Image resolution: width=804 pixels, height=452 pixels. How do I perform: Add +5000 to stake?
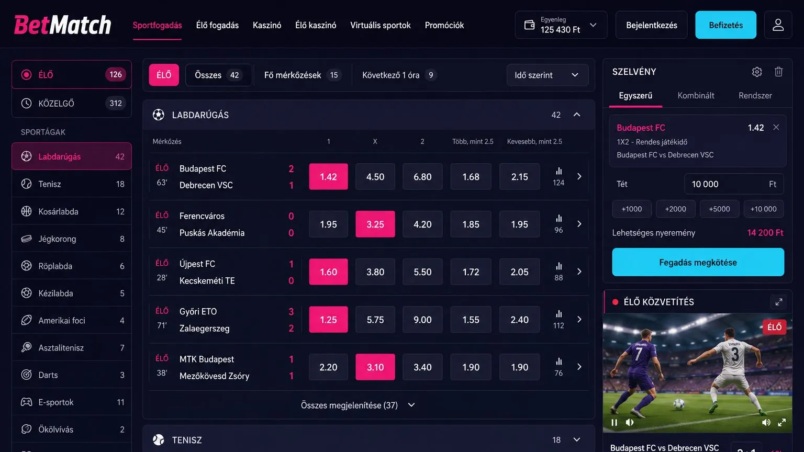(x=719, y=209)
